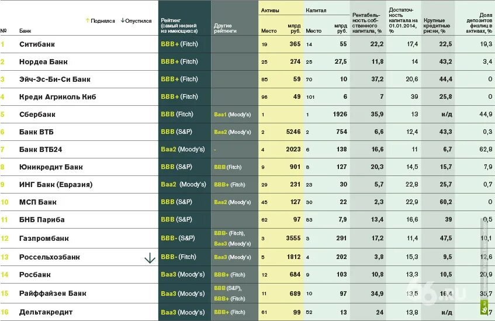
Task: Click the Креди Агриколь Киб bank name
Action: pyautogui.click(x=57, y=96)
